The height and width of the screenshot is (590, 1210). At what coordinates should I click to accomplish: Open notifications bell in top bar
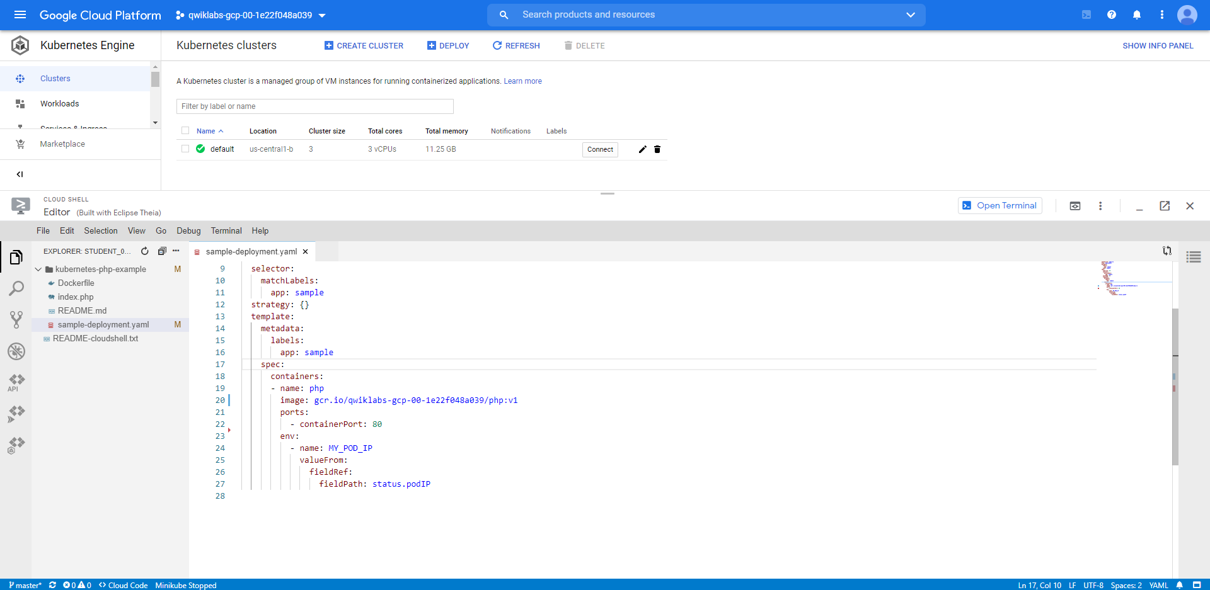(x=1137, y=14)
